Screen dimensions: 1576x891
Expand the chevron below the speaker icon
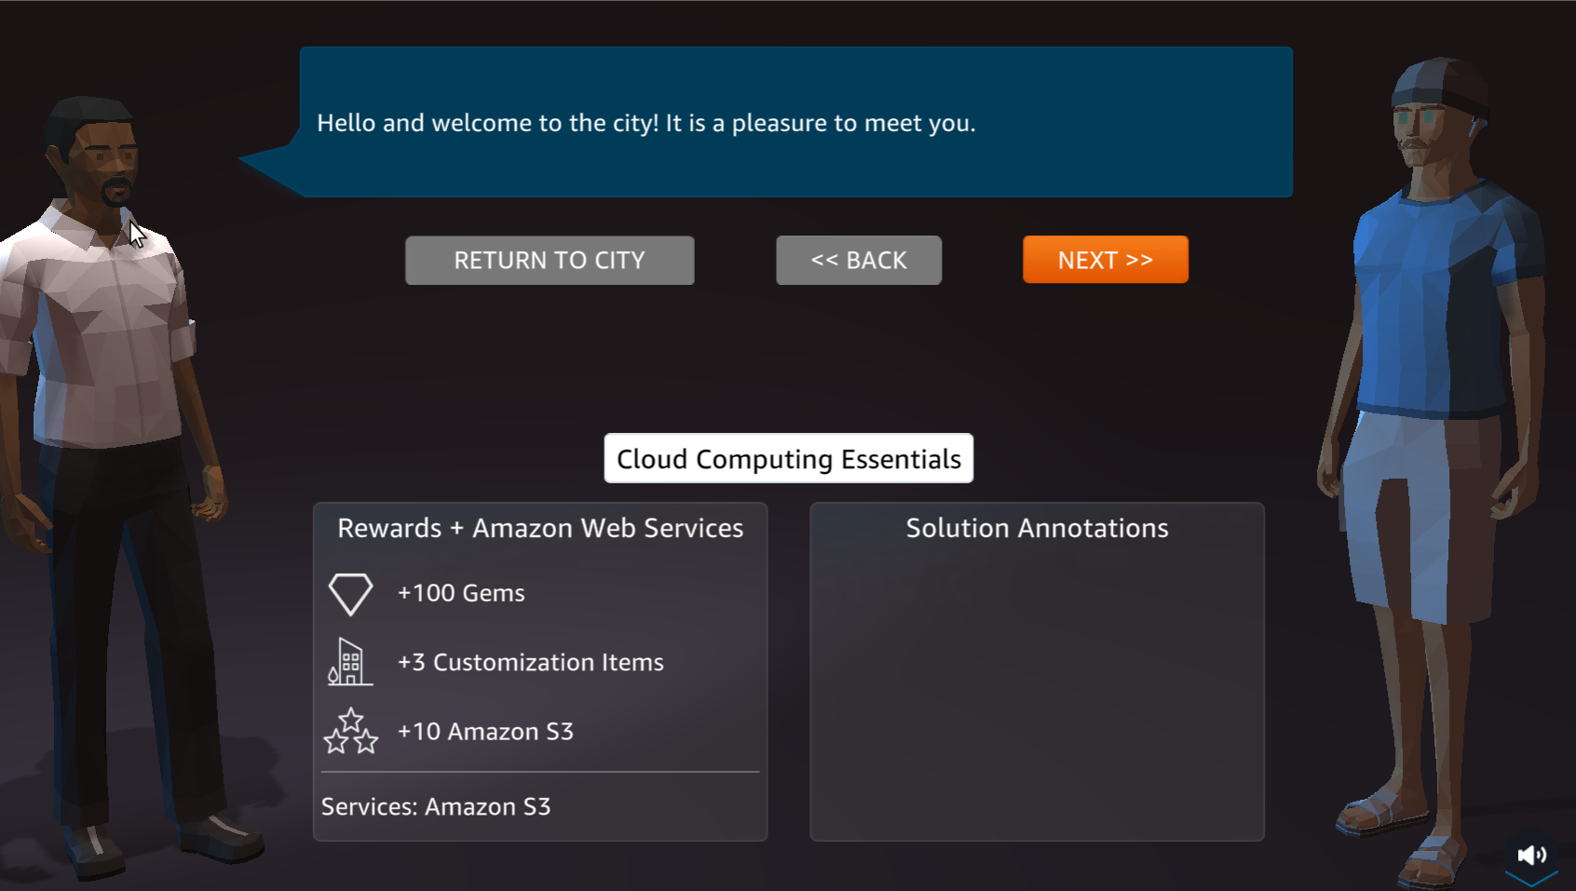(x=1531, y=878)
